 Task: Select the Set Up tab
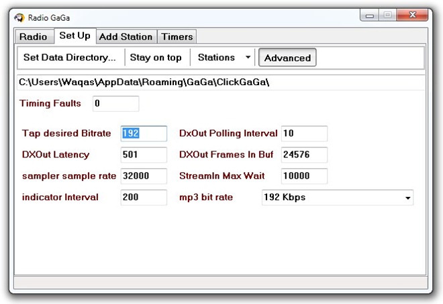pos(75,35)
